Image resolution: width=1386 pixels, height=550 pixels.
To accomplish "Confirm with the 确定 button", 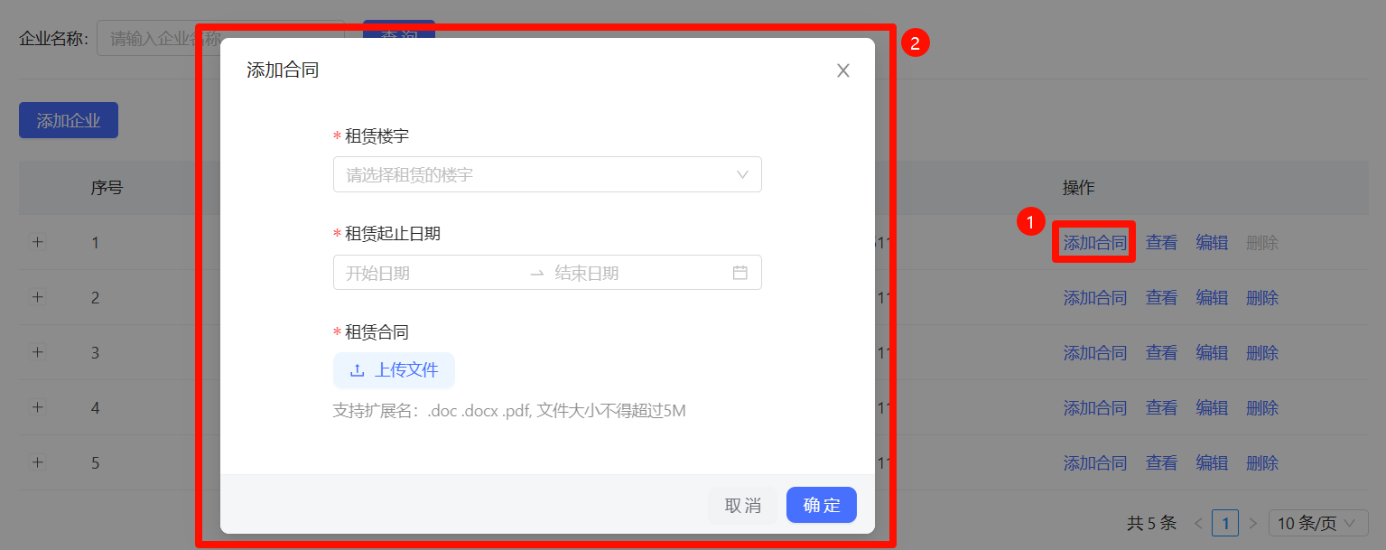I will click(821, 505).
